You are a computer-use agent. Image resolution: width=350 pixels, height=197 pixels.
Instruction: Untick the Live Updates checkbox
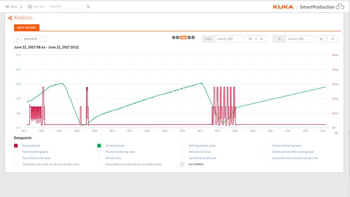click(x=183, y=164)
